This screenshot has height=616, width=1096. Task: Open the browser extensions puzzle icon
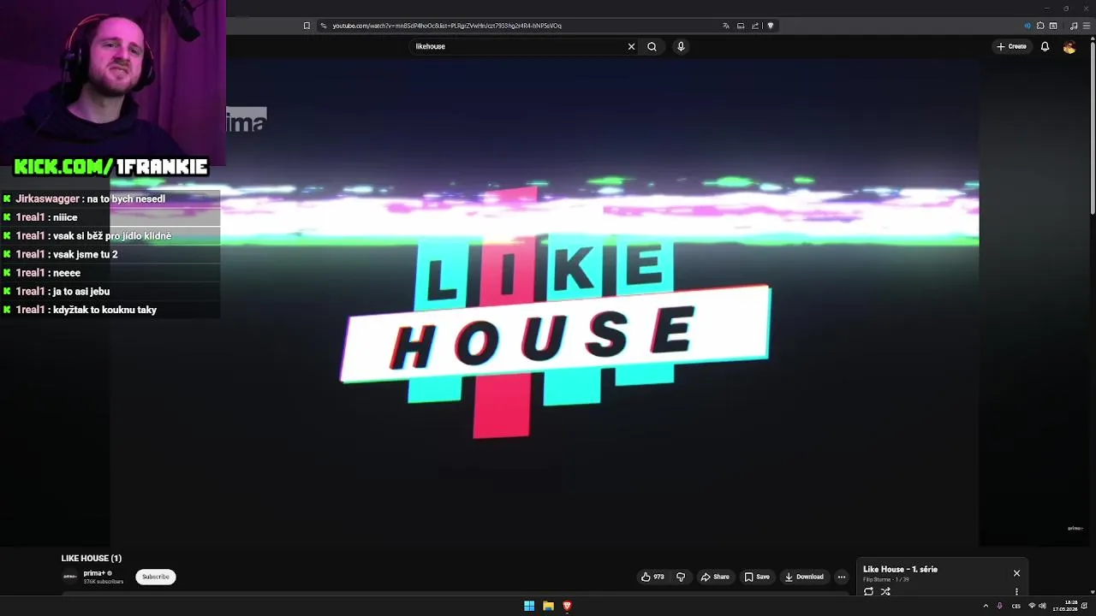1040,26
